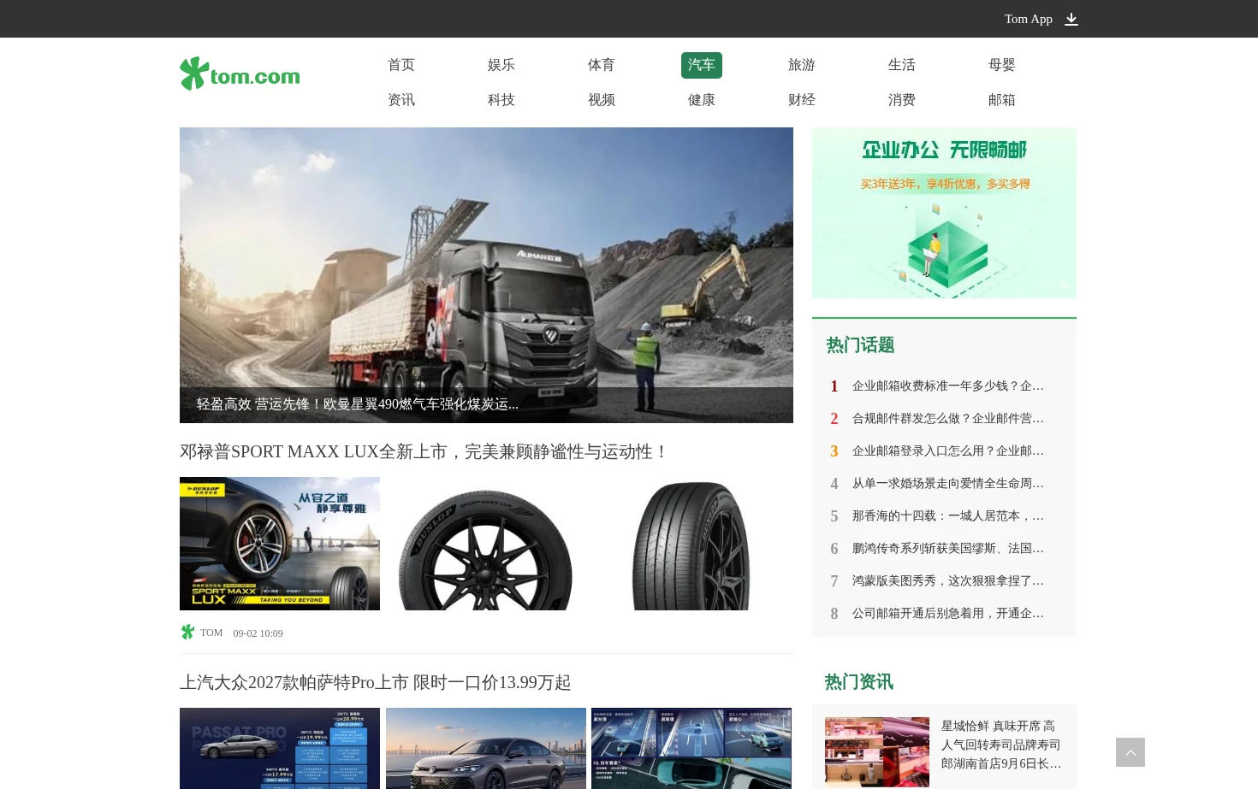The width and height of the screenshot is (1258, 789).
Task: Open hot topic 5 那香海的十四载
Action: click(947, 516)
